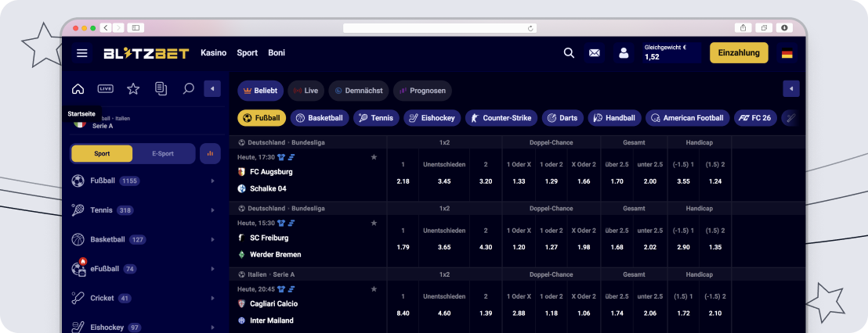Select the Demnächst tab
The height and width of the screenshot is (333, 868).
pyautogui.click(x=359, y=91)
